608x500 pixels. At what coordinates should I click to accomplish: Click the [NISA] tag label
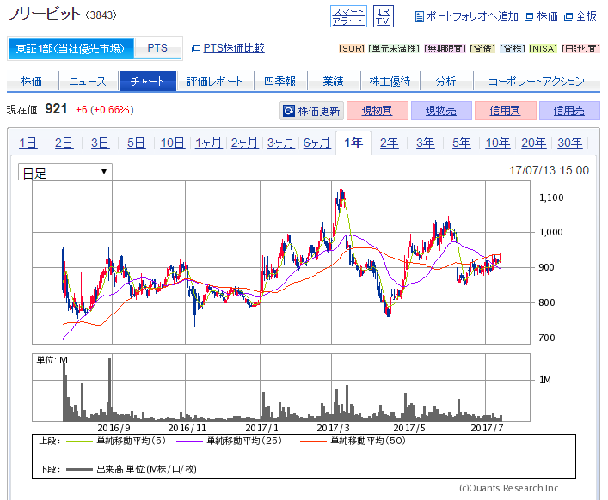pyautogui.click(x=543, y=48)
